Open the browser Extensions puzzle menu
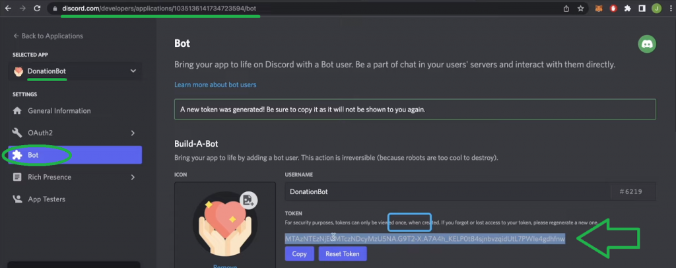The height and width of the screenshot is (268, 676). tap(628, 9)
